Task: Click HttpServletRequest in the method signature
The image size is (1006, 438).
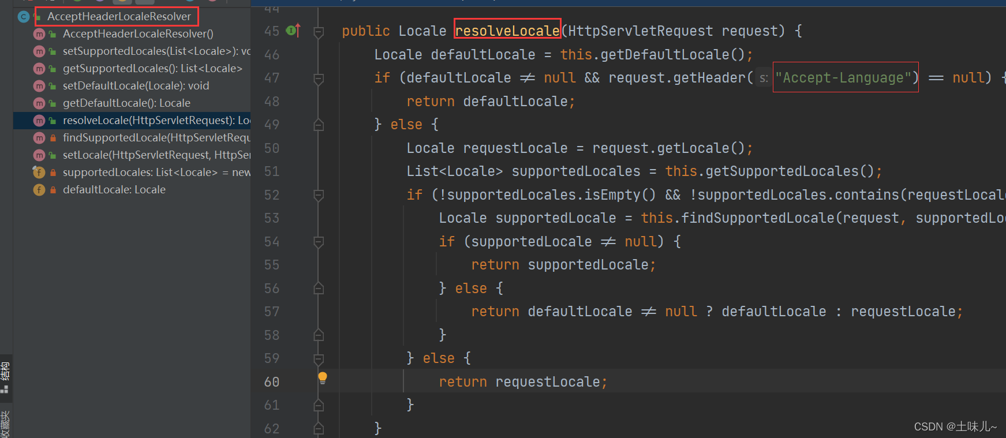Action: (641, 31)
